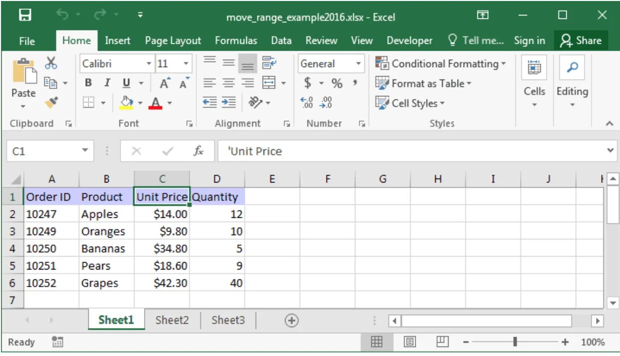620x356 pixels.
Task: Apply cell borders icon
Action: tap(88, 102)
